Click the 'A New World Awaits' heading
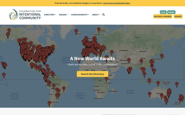 (x=92, y=59)
